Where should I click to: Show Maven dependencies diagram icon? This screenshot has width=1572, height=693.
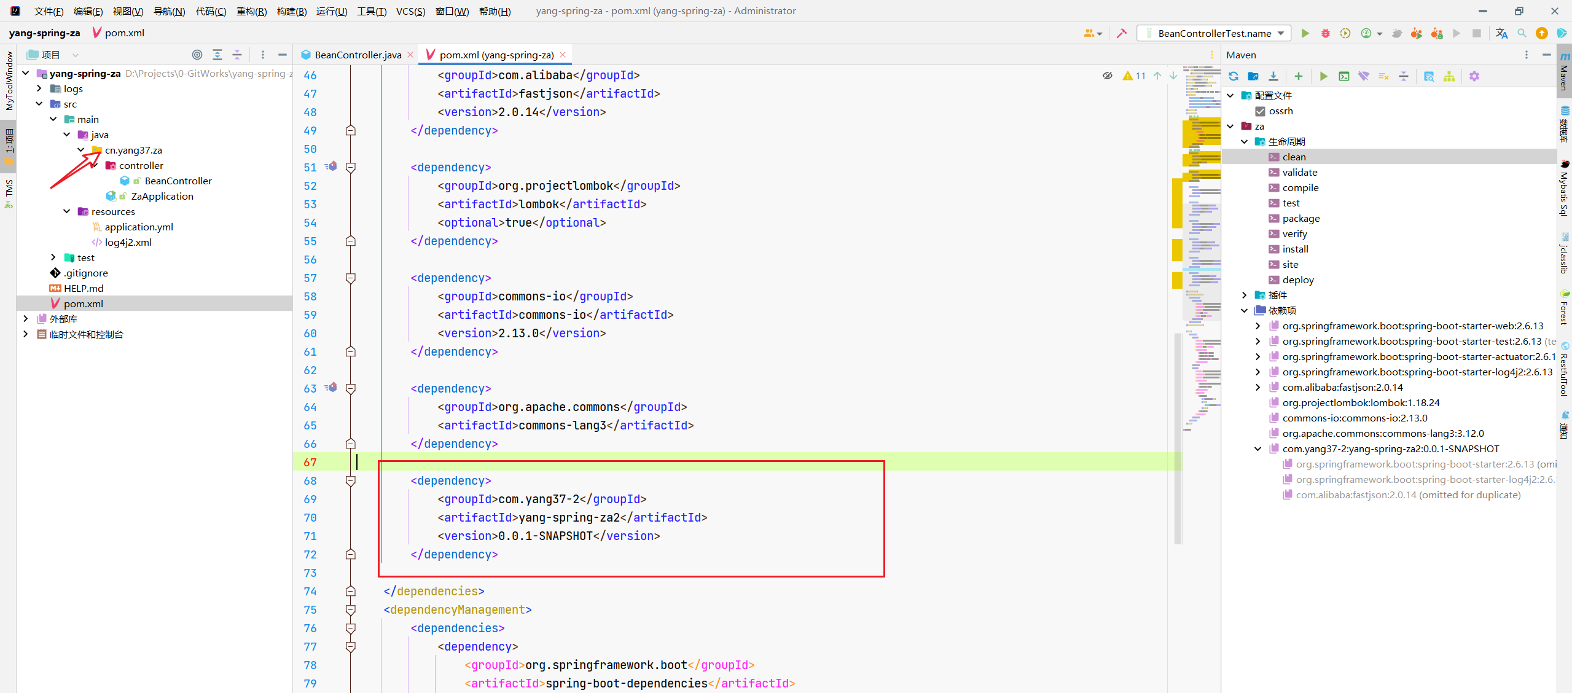pos(1449,76)
